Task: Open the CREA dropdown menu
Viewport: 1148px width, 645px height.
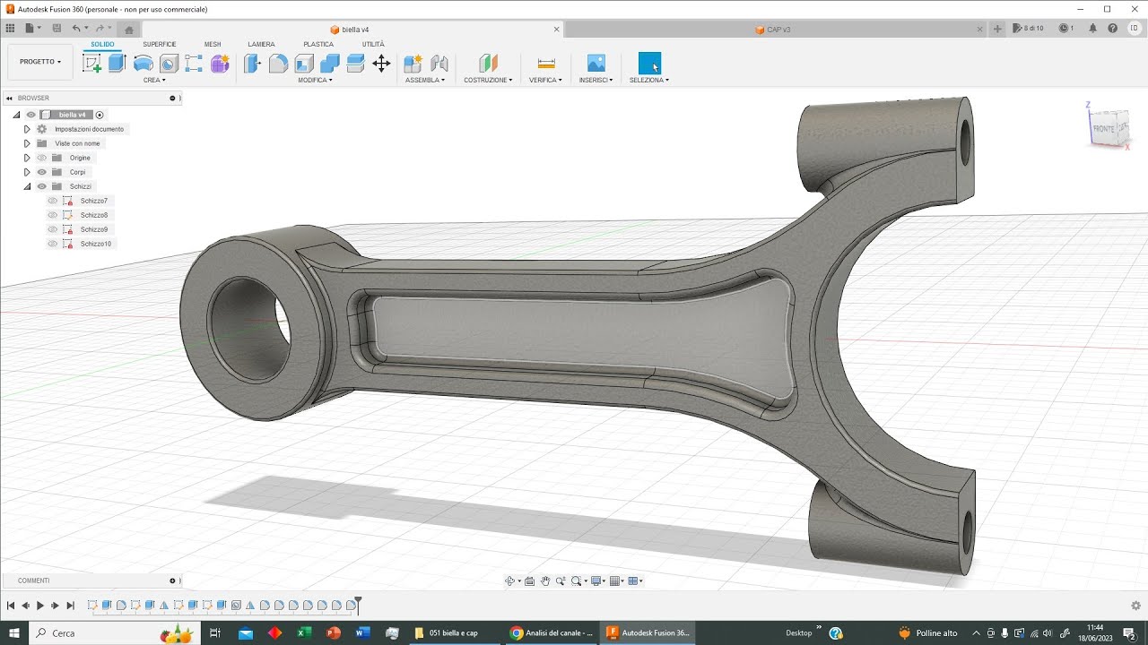Action: (x=154, y=80)
